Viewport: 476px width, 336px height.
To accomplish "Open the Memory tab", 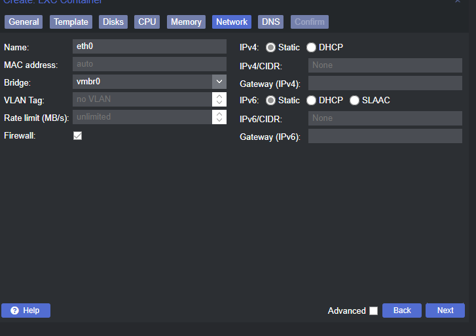I will click(186, 22).
